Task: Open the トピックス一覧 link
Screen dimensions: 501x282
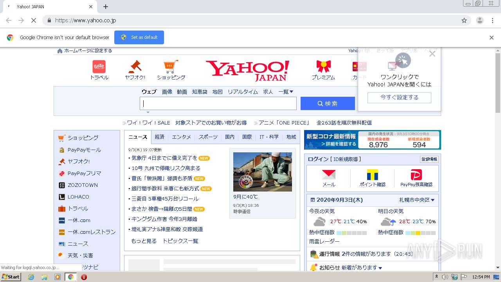Action: (x=180, y=241)
